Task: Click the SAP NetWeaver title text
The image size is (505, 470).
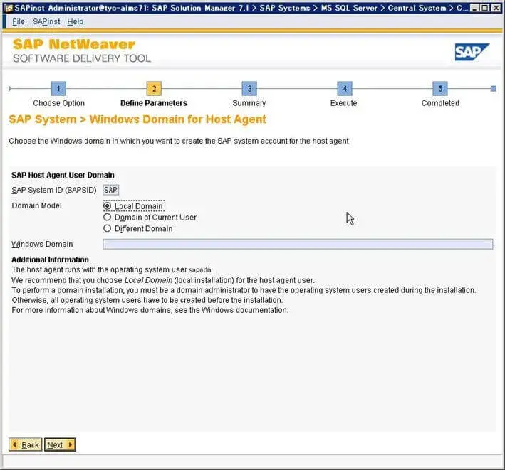Action: point(74,44)
